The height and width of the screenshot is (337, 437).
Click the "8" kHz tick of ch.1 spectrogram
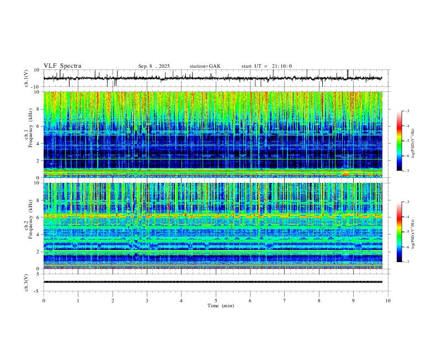tap(38, 109)
